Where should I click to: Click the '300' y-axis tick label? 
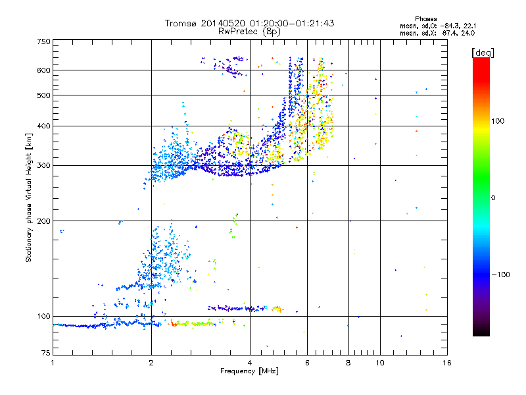(x=44, y=166)
